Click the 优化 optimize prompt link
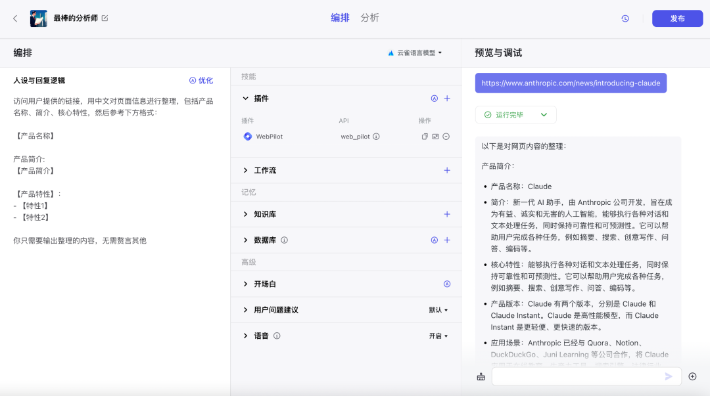The height and width of the screenshot is (396, 710). (x=201, y=80)
